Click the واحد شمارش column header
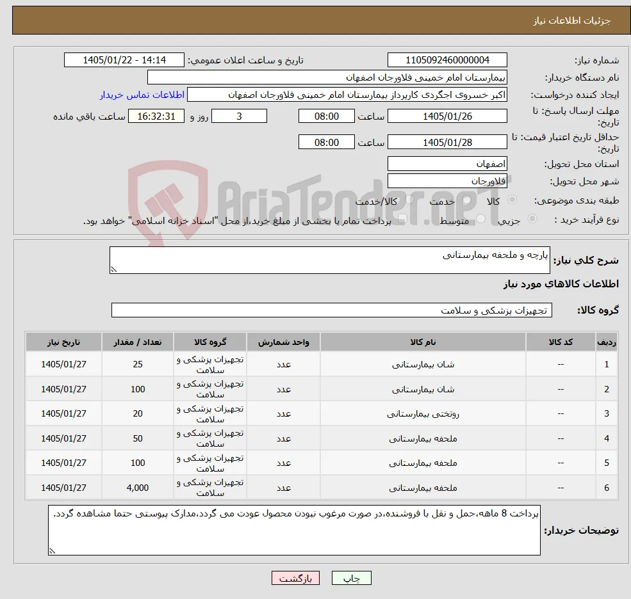631x599 pixels. pyautogui.click(x=283, y=342)
